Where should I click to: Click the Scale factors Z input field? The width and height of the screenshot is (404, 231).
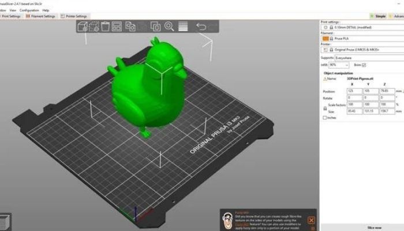click(387, 105)
